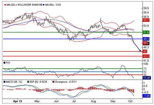Click the MACD -0.5 axis label
The width and height of the screenshot is (154, 105).
[x=145, y=92]
